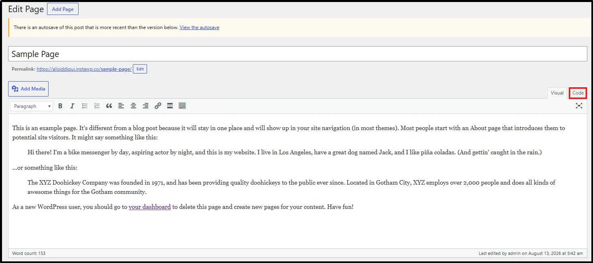The height and width of the screenshot is (263, 593).
Task: Switch to the Visual editor tab
Action: point(557,93)
